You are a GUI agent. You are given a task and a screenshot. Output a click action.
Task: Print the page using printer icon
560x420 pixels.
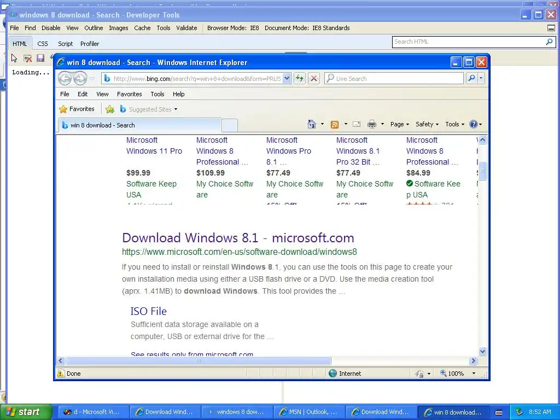[x=372, y=124]
